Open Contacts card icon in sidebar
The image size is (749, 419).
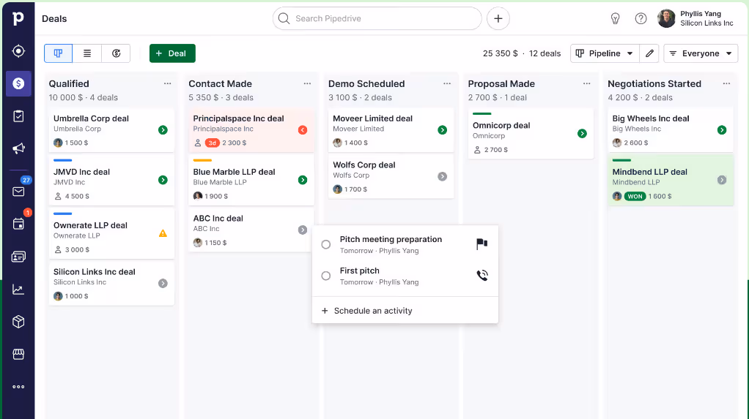(x=18, y=257)
